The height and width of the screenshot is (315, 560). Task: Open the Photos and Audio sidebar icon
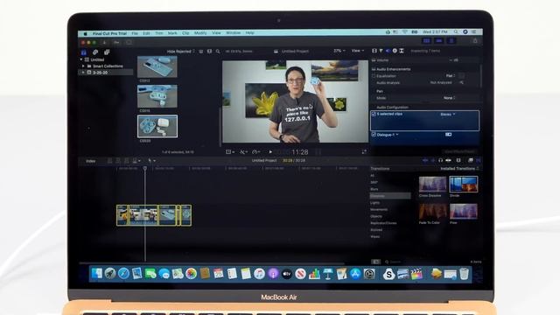(95, 52)
